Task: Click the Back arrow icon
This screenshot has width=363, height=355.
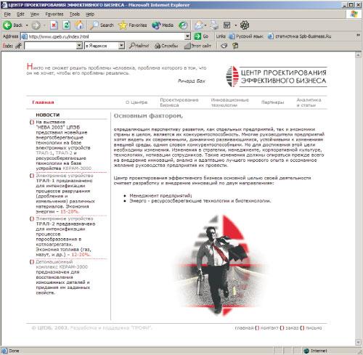Action: [7, 25]
